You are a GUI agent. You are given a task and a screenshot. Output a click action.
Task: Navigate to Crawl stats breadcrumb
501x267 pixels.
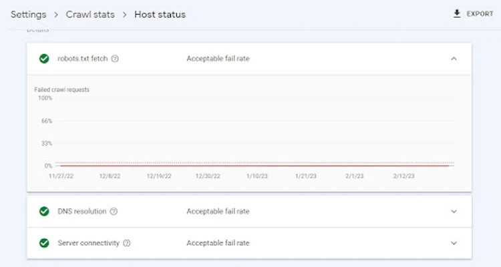coord(90,15)
